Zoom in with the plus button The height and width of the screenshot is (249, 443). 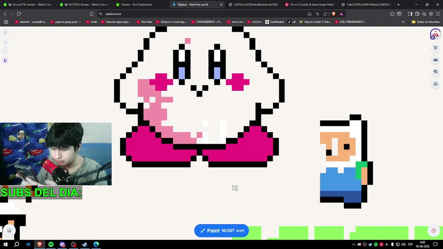point(5,42)
